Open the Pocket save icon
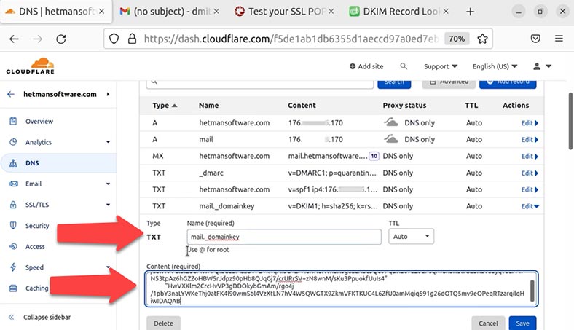The image size is (574, 330). pos(535,39)
